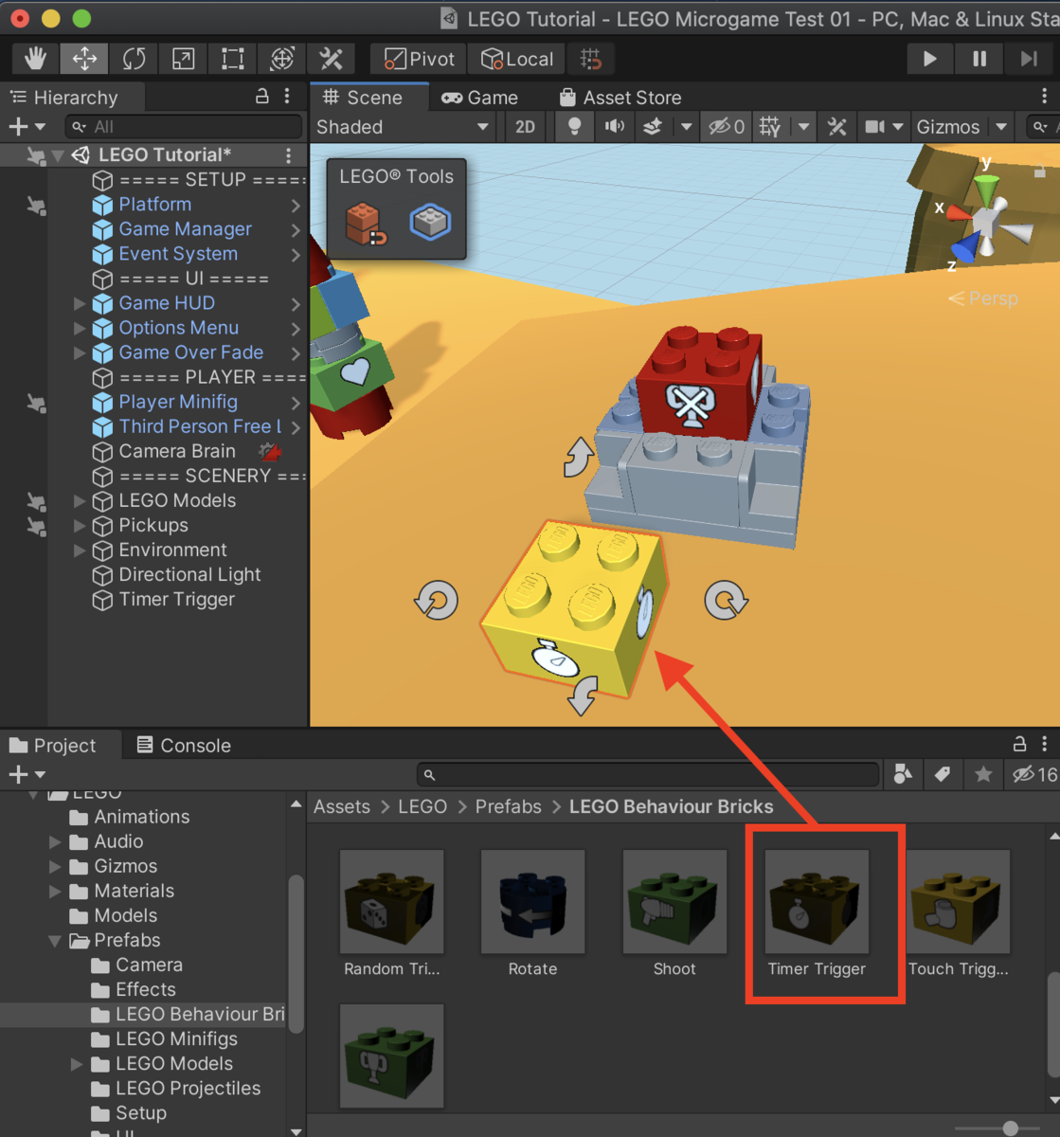Lock the Hierarchy panel
Image resolution: width=1060 pixels, height=1137 pixels.
tap(262, 97)
